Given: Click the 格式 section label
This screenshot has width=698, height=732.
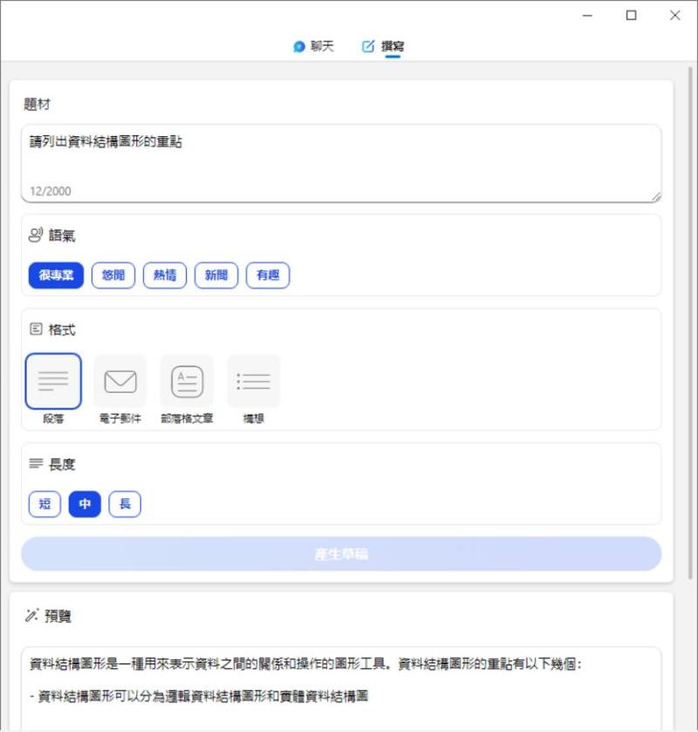Looking at the screenshot, I should [x=62, y=330].
